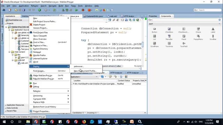Expand the Compare With submenu arrow
The width and height of the screenshot is (223, 125).
[68, 99]
